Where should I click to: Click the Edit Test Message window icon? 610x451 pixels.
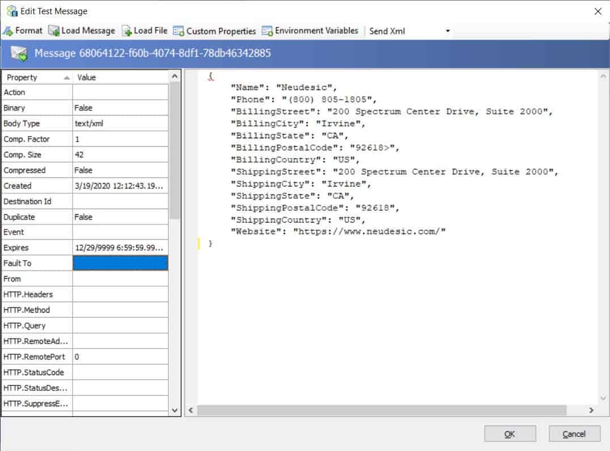click(x=12, y=11)
